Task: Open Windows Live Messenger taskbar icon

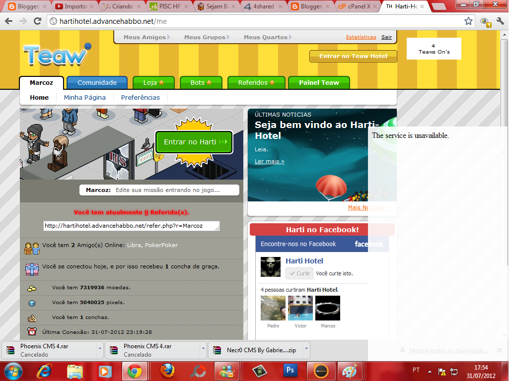Action: pos(227,371)
